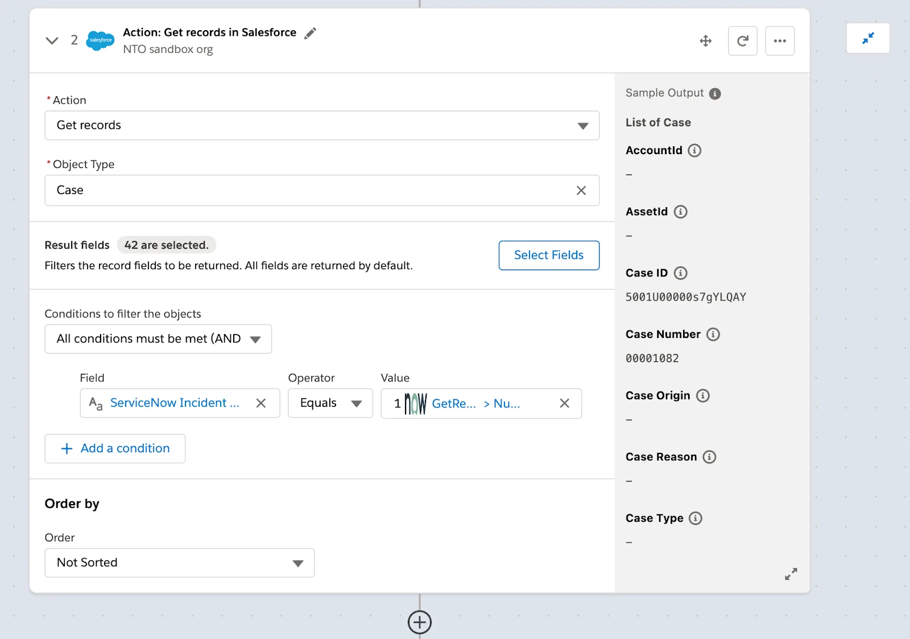This screenshot has width=910, height=639.
Task: Open the Not Sorted order dropdown
Action: [180, 563]
